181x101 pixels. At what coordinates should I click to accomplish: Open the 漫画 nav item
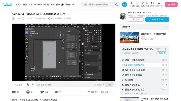(x=52, y=4)
